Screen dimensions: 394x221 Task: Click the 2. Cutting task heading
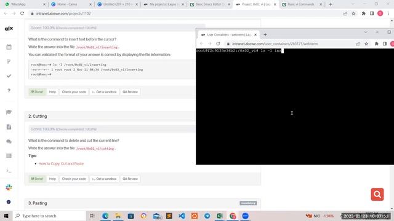tap(38, 116)
